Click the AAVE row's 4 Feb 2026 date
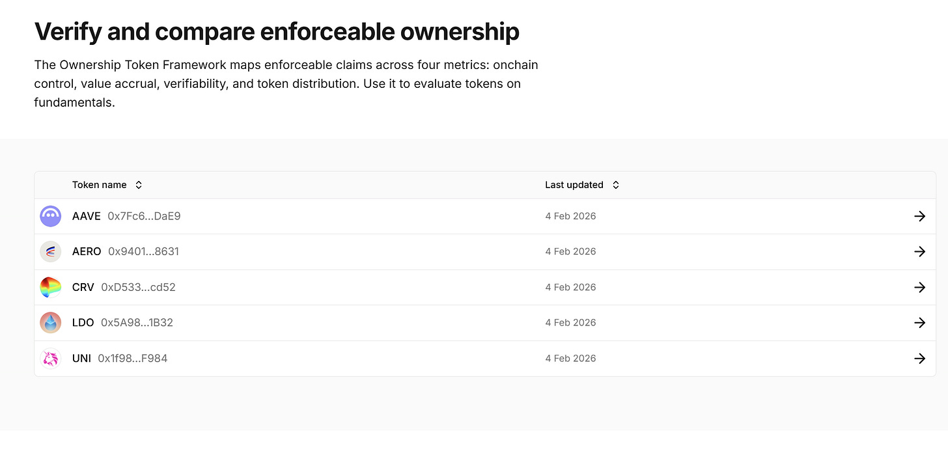 coord(570,216)
